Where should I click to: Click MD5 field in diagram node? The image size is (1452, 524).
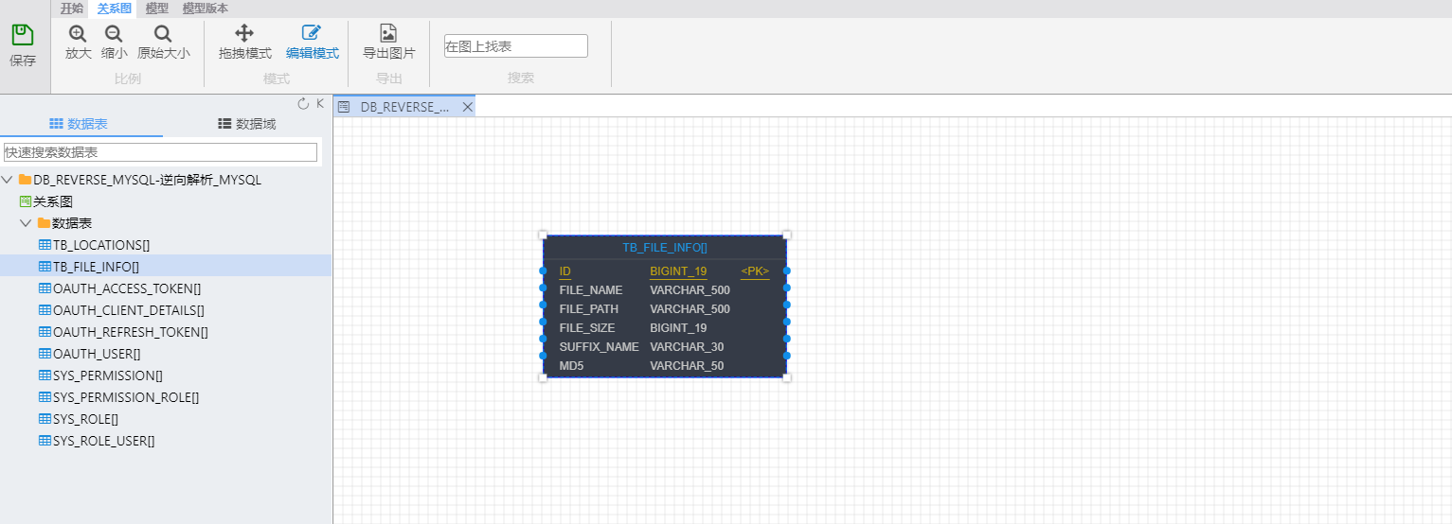click(571, 366)
